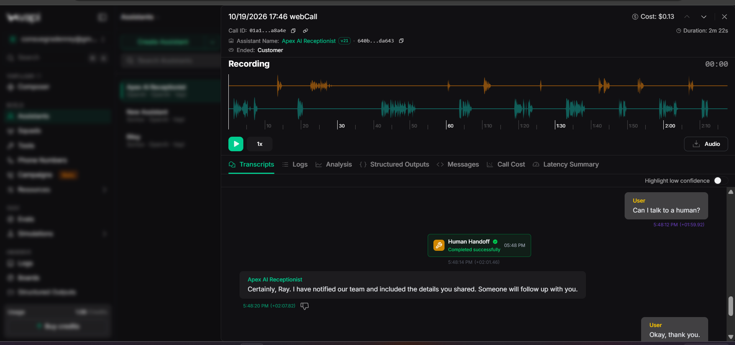Image resolution: width=735 pixels, height=345 pixels.
Task: Click the transcript scrollbar thumb
Action: [x=731, y=306]
